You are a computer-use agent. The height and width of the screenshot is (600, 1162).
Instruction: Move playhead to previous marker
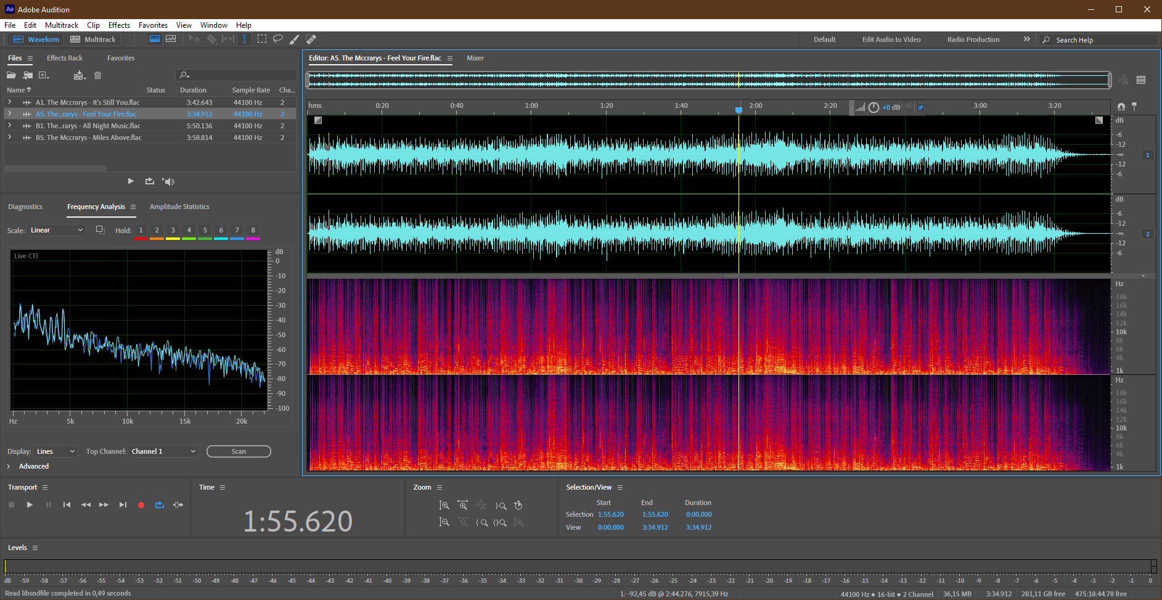67,505
